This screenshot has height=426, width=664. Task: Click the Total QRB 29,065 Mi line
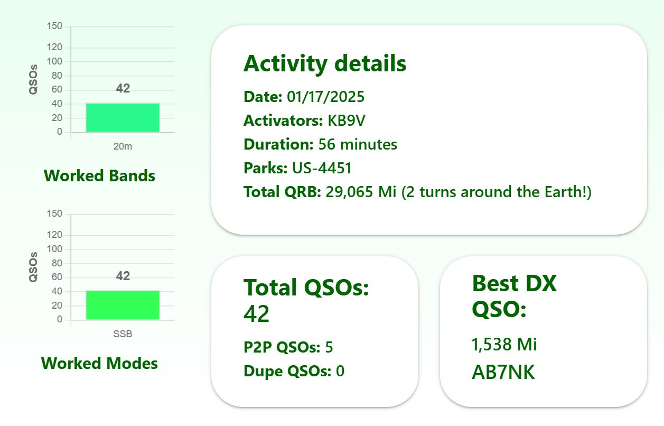(x=417, y=192)
